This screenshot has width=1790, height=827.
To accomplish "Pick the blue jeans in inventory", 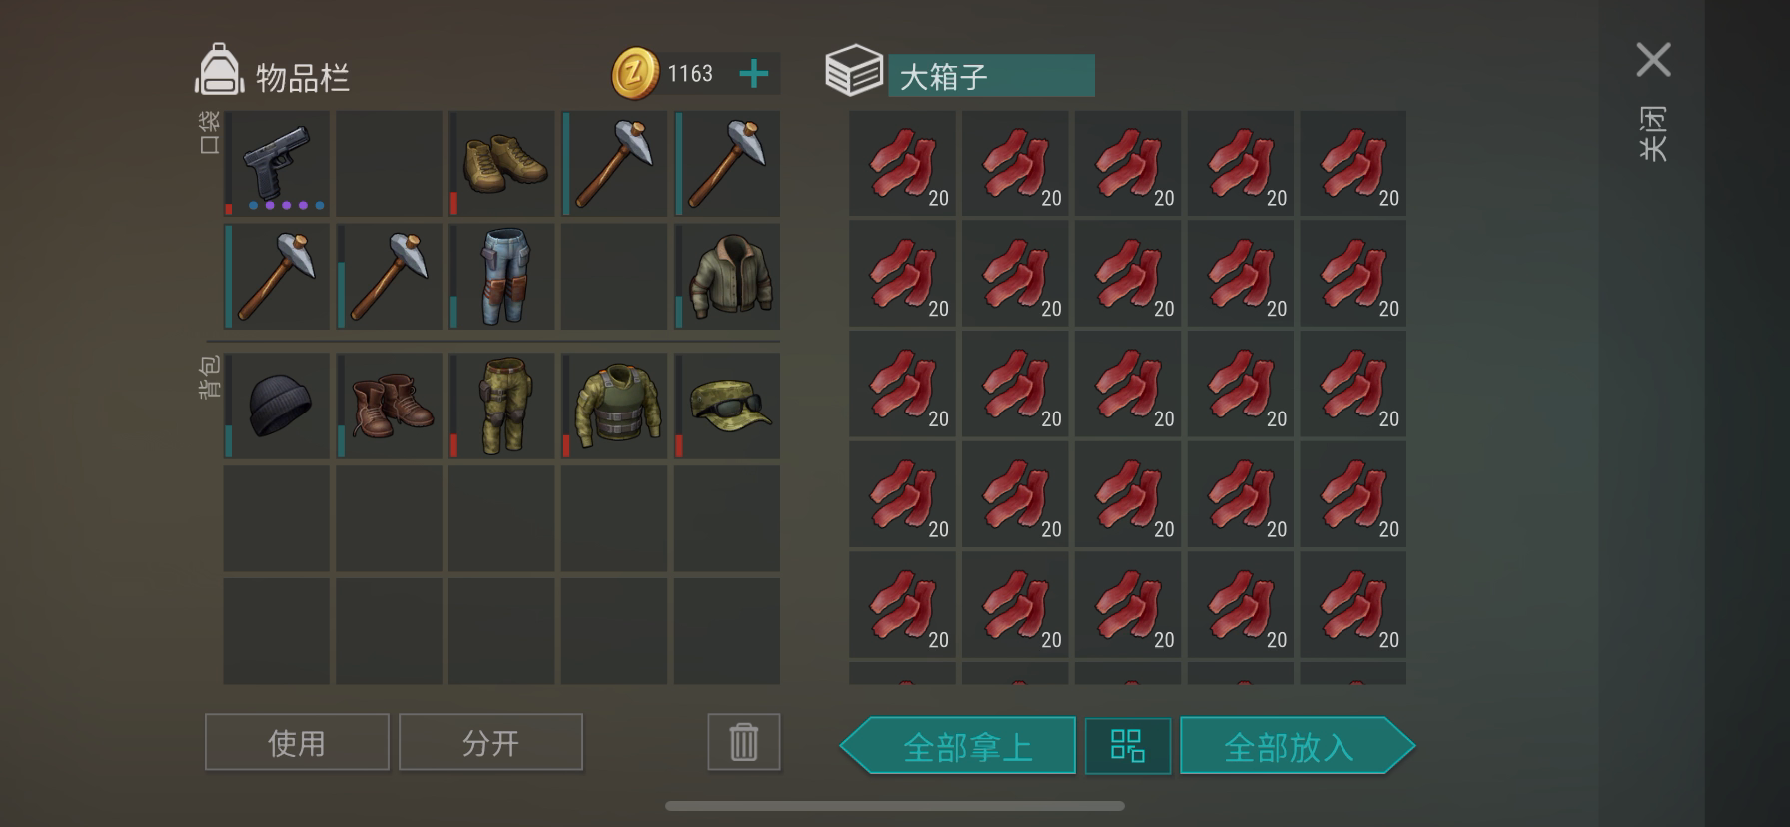I will pyautogui.click(x=501, y=276).
